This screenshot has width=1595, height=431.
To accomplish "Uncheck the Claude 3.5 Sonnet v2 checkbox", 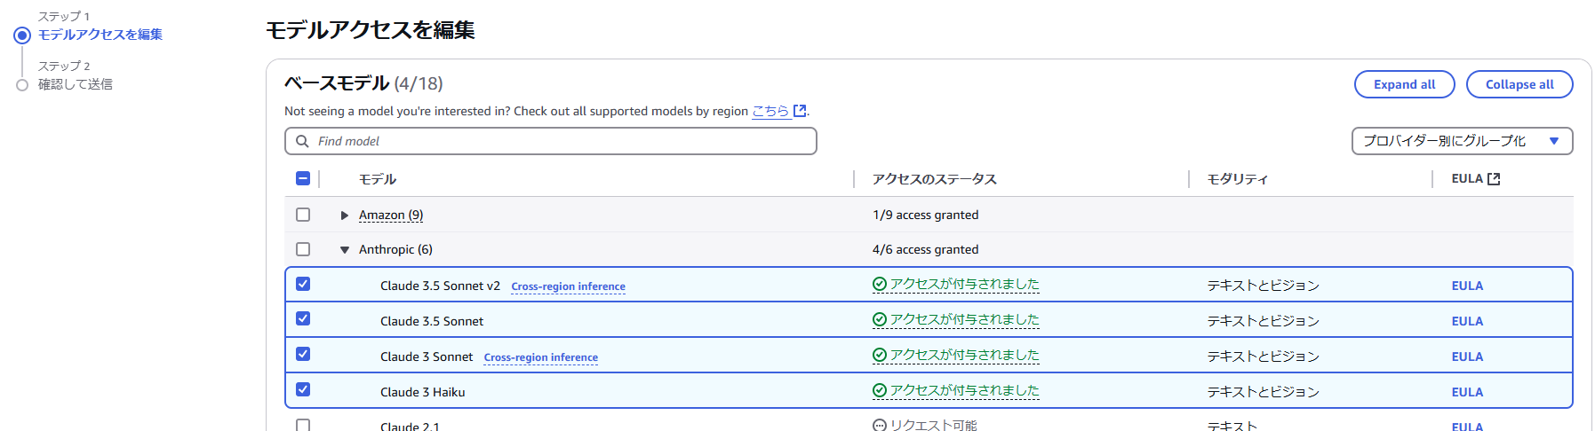I will click(303, 284).
